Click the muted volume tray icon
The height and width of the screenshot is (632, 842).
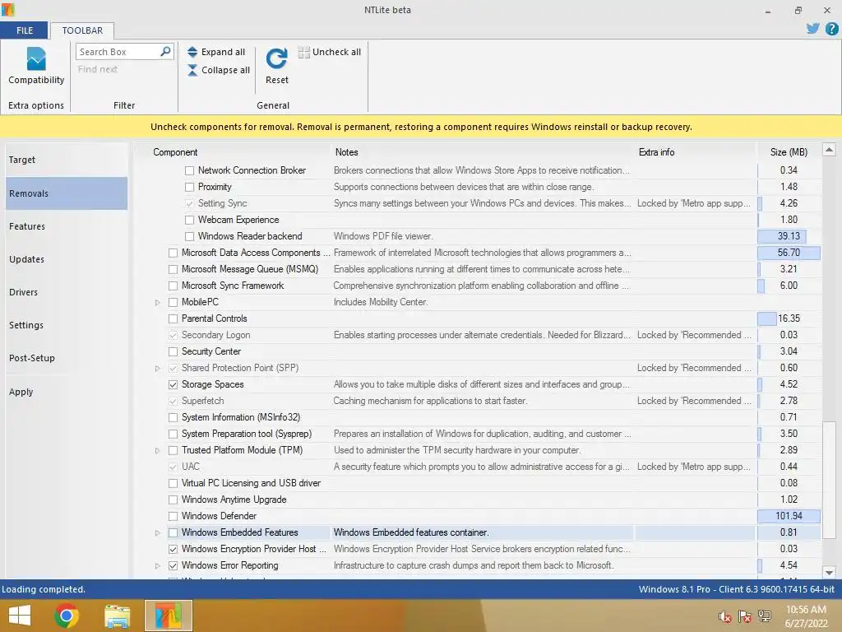tap(725, 616)
